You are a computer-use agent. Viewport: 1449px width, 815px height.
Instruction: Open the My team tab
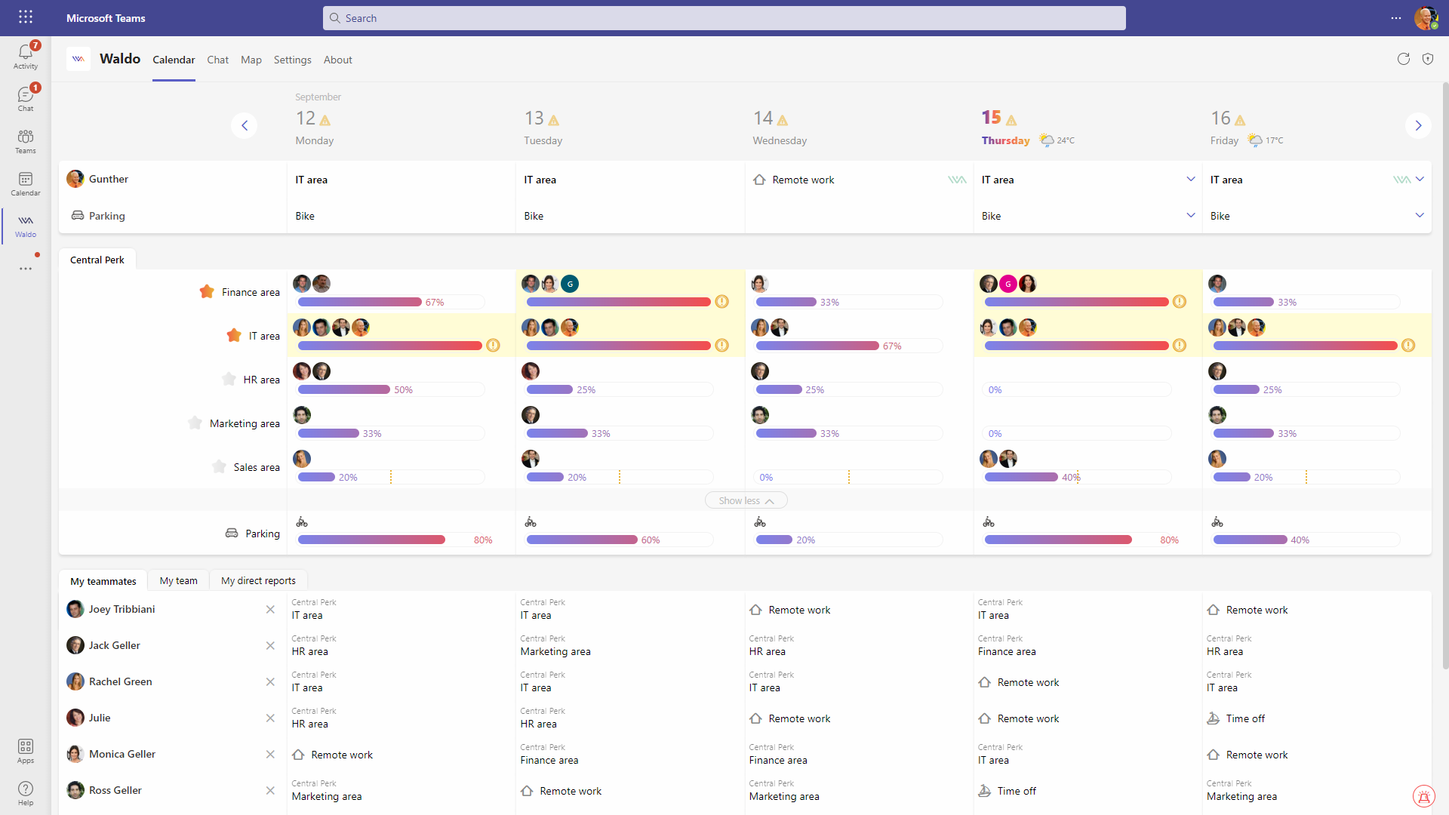pyautogui.click(x=178, y=580)
